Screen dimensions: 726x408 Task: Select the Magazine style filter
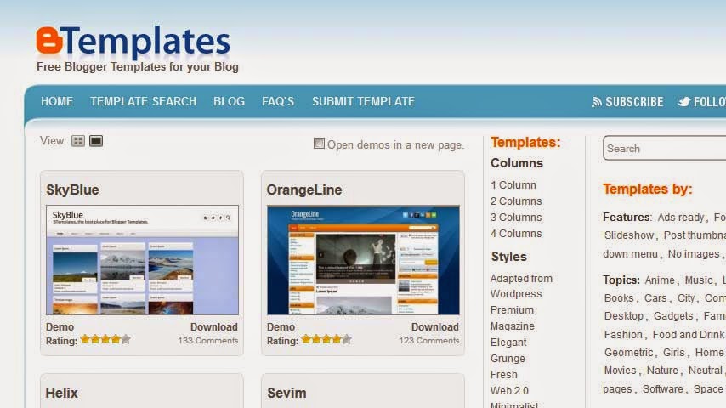pyautogui.click(x=512, y=326)
